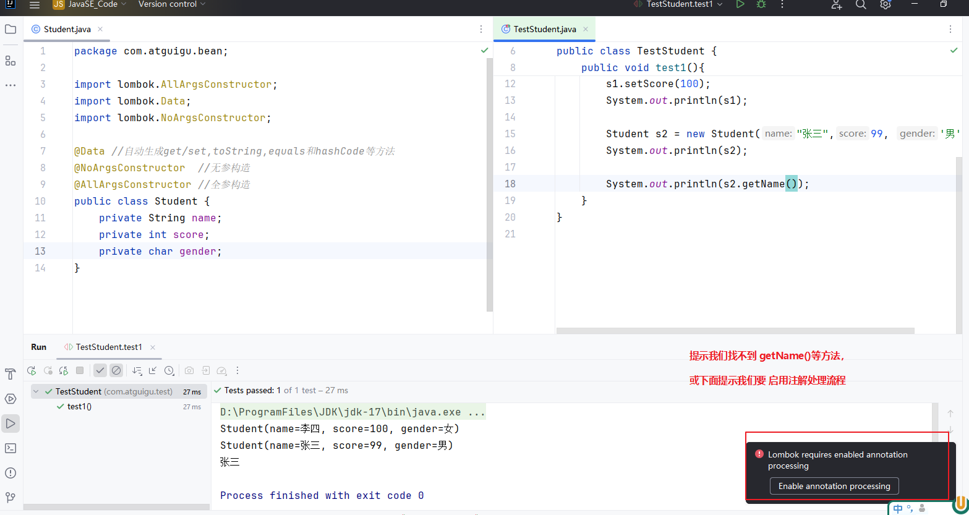Click 'import lombok.Data;' line
Screen dimensions: 969x515
pyautogui.click(x=132, y=101)
